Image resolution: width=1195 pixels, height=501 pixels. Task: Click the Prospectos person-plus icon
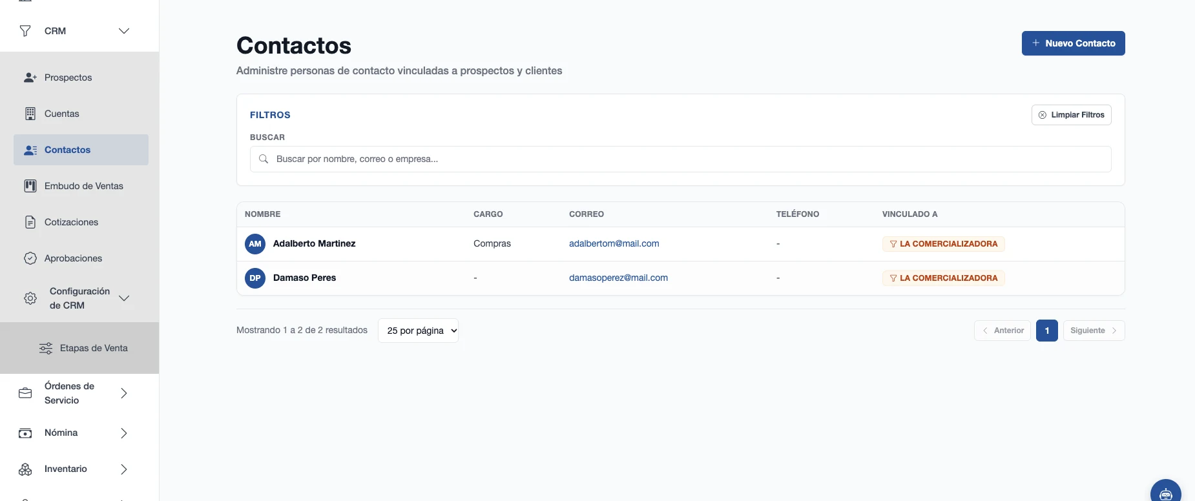pyautogui.click(x=30, y=77)
